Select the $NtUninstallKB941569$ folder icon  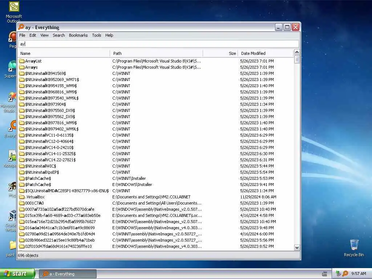pyautogui.click(x=22, y=73)
